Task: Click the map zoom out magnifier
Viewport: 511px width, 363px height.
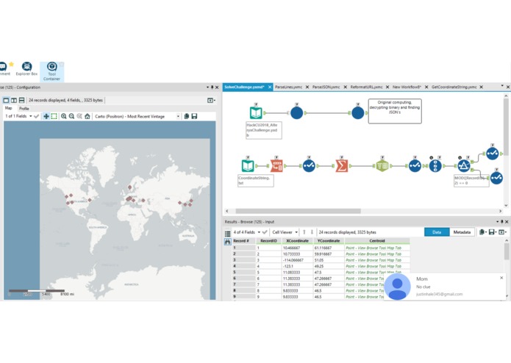Action: pyautogui.click(x=72, y=116)
